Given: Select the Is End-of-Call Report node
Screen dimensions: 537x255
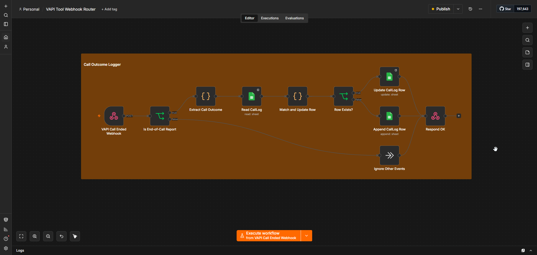Looking at the screenshot, I should pos(160,116).
